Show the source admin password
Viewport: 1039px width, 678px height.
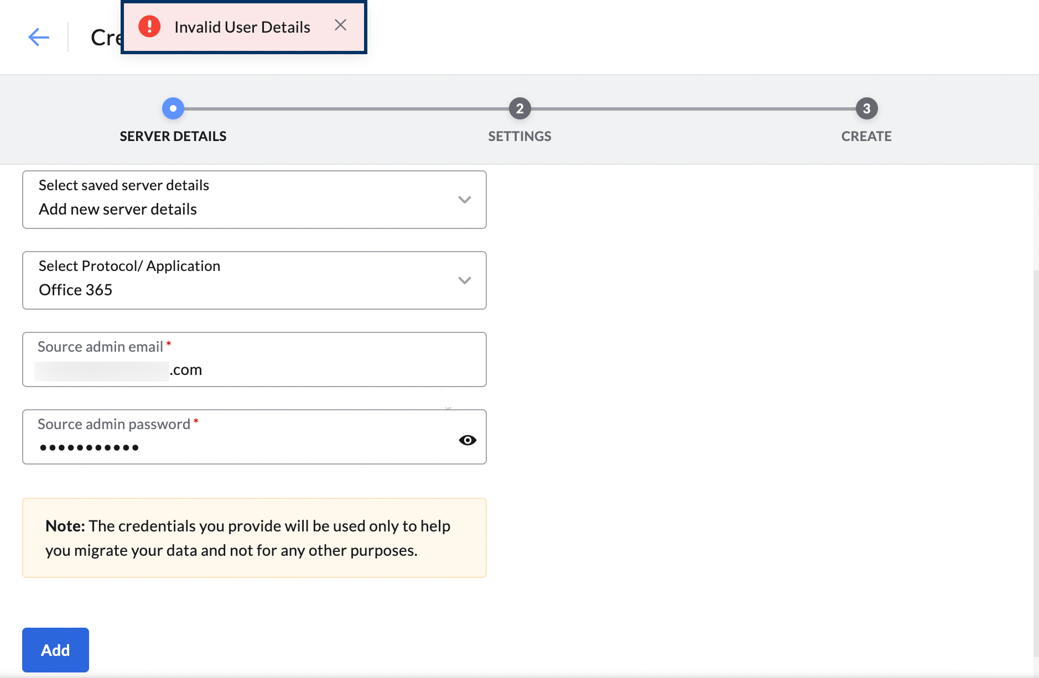click(467, 440)
